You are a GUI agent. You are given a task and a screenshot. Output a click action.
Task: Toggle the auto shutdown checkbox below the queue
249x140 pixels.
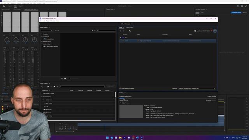point(120,88)
